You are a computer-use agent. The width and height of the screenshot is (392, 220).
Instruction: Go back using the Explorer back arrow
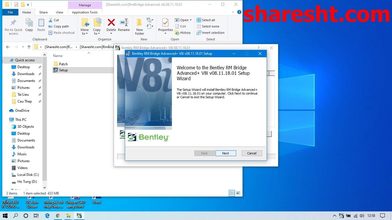(8, 47)
